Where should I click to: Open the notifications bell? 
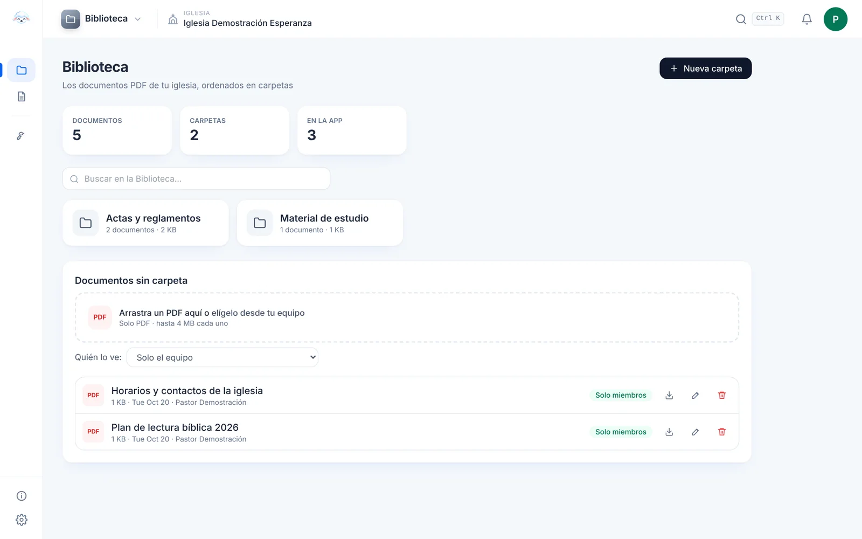807,19
